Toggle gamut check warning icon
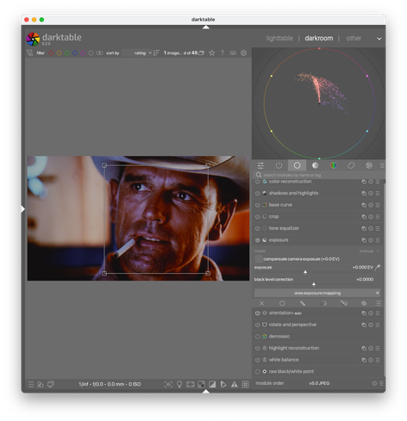This screenshot has height=421, width=407. tap(235, 384)
